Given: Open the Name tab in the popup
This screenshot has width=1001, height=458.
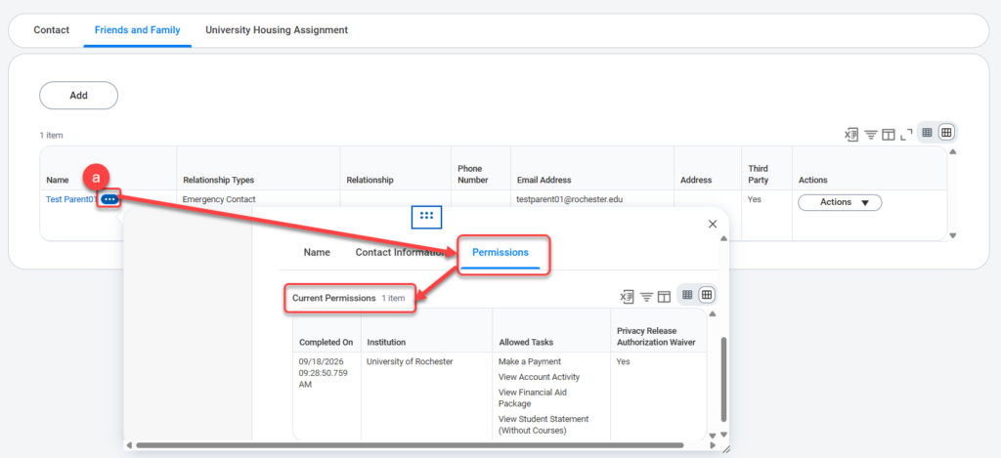Looking at the screenshot, I should [x=317, y=253].
